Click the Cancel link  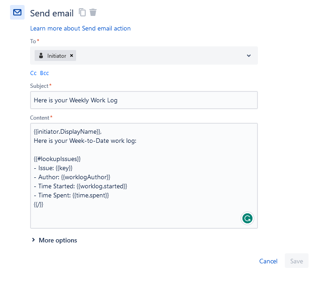pyautogui.click(x=268, y=261)
